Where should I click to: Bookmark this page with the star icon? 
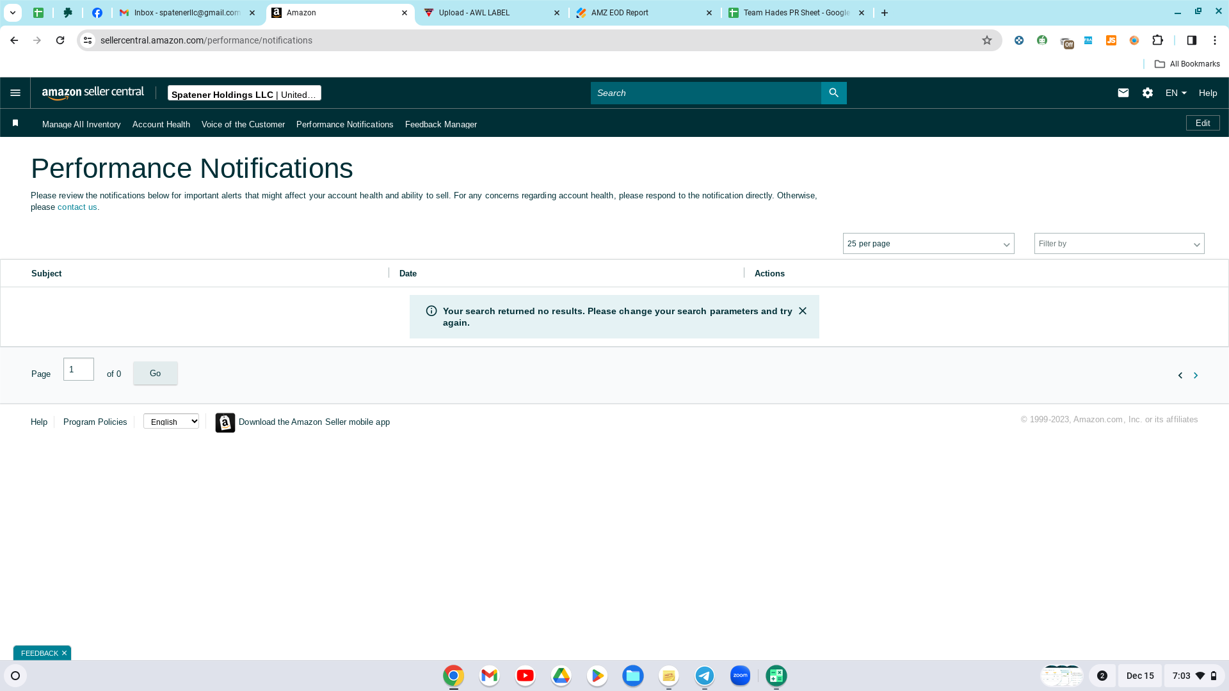987,40
